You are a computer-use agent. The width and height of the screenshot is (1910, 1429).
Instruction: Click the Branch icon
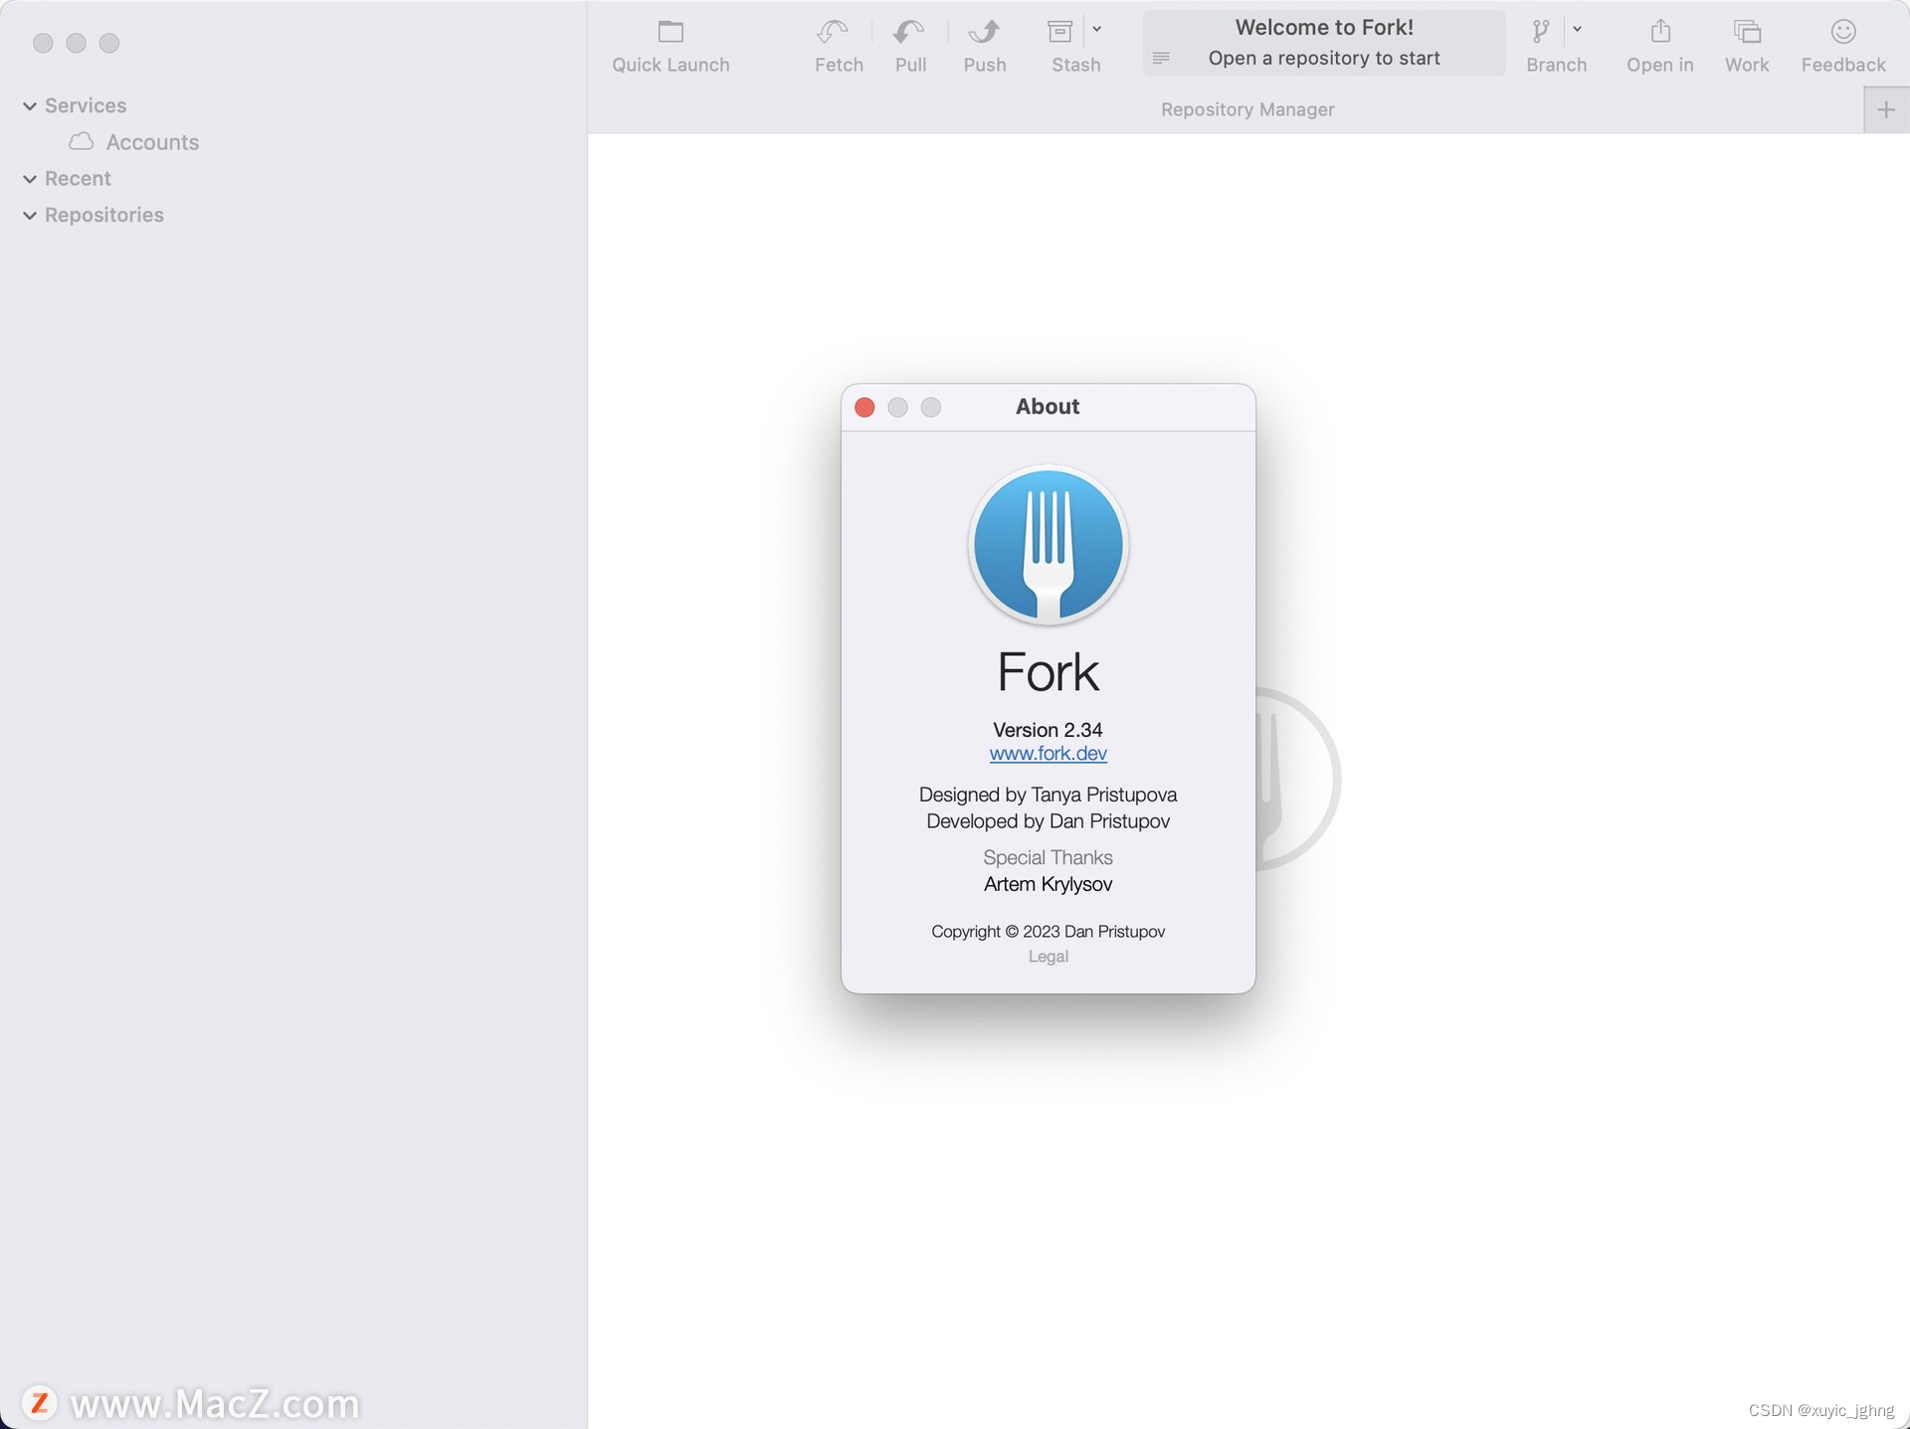point(1541,31)
